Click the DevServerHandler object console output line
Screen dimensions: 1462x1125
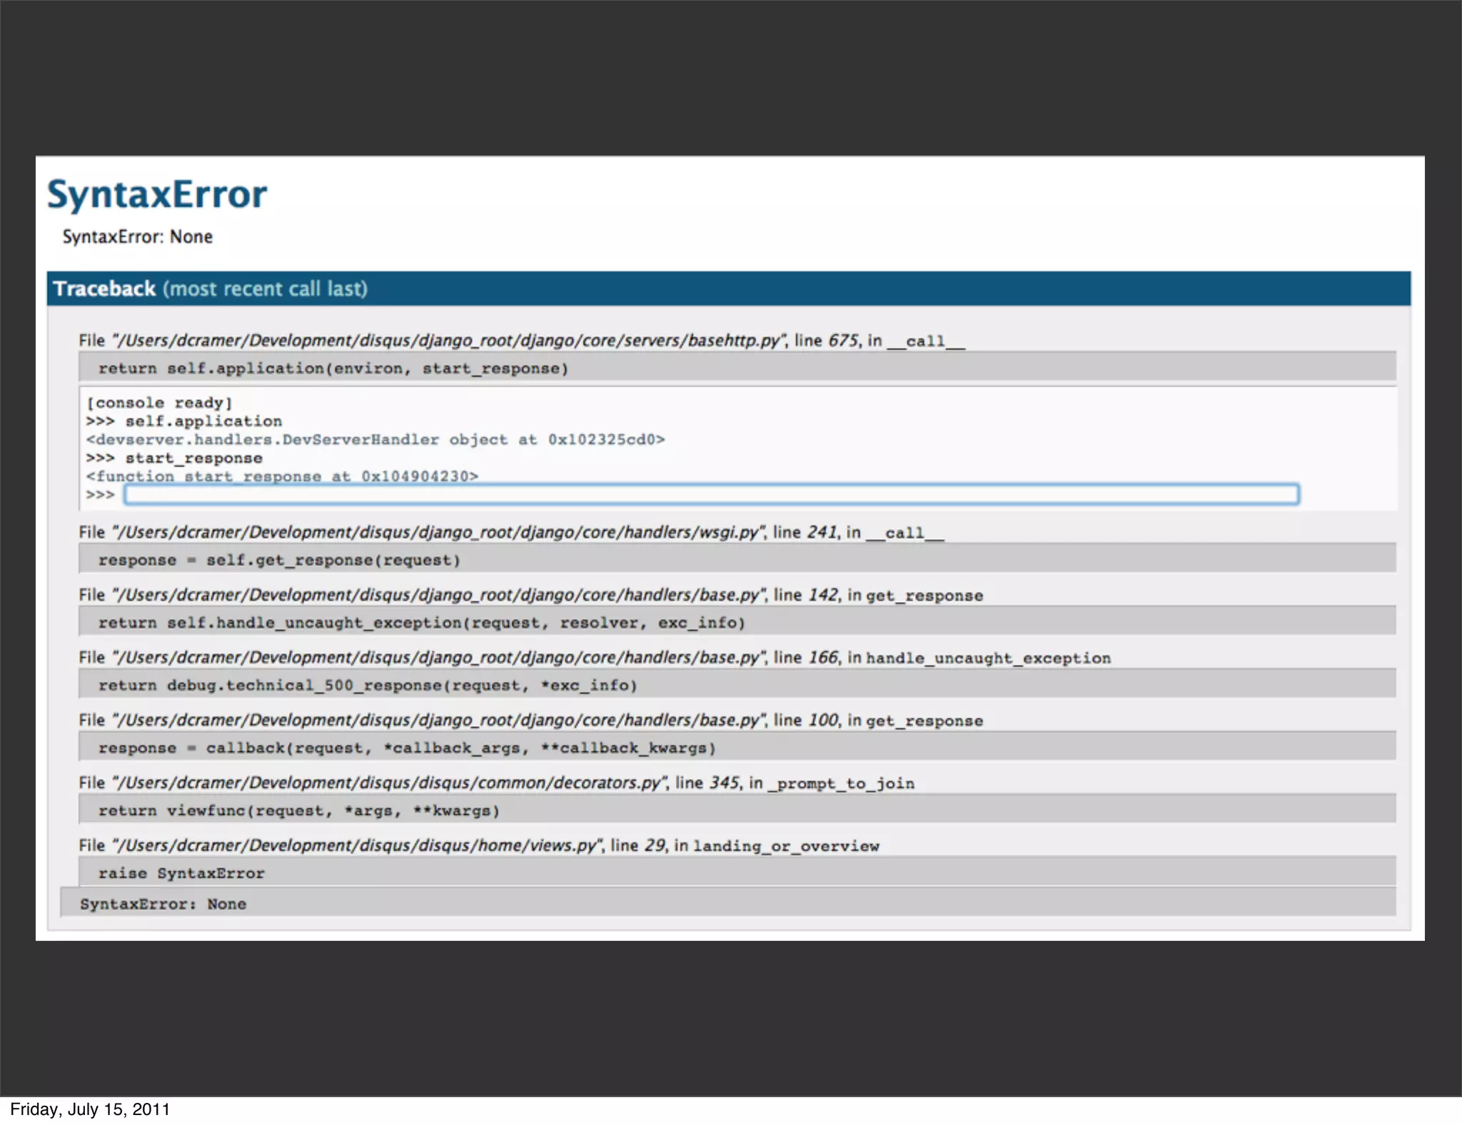tap(375, 440)
